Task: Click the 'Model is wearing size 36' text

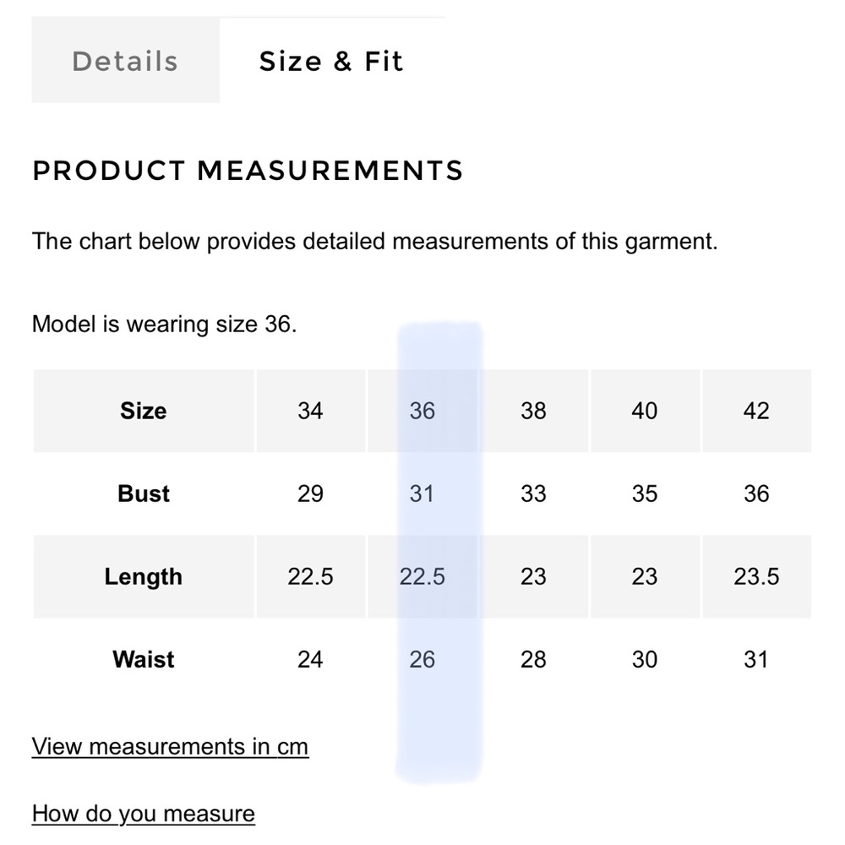Action: pos(164,324)
